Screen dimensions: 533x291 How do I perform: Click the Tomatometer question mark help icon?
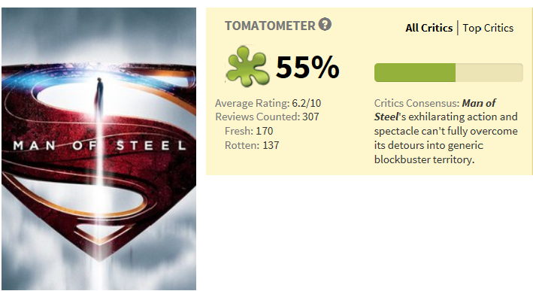point(325,25)
